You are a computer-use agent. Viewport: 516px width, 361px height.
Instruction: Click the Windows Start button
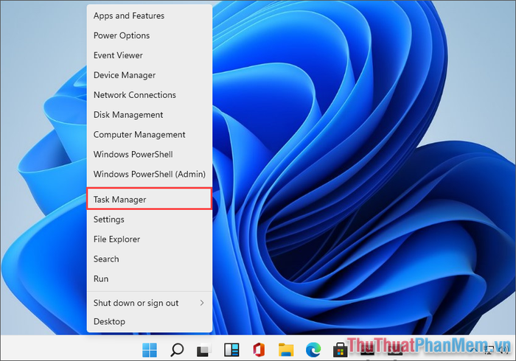pos(150,349)
